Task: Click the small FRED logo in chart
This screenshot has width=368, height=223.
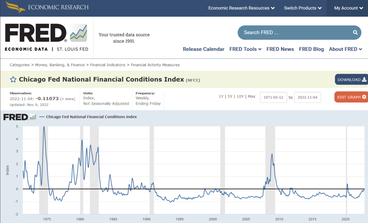Action: click(x=20, y=117)
